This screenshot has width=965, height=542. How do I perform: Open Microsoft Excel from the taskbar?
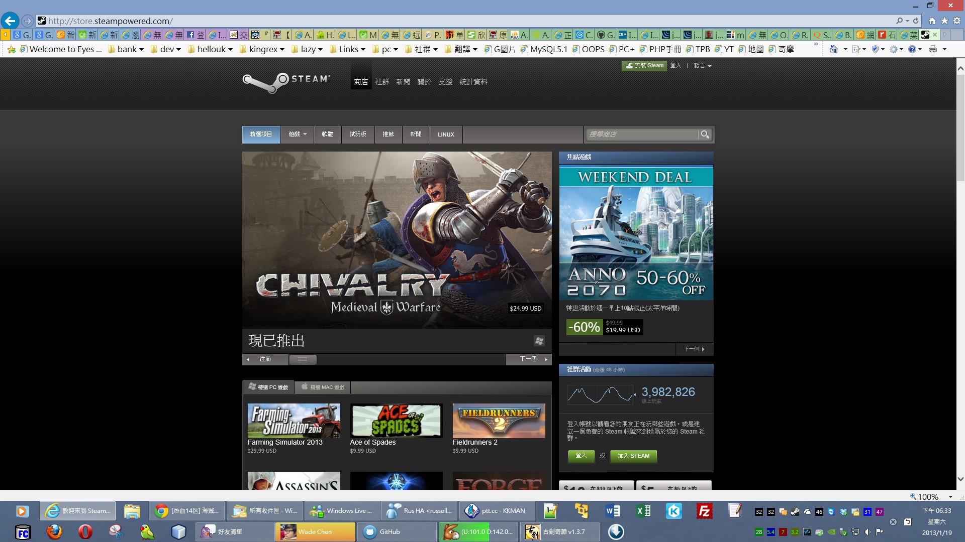(x=643, y=511)
